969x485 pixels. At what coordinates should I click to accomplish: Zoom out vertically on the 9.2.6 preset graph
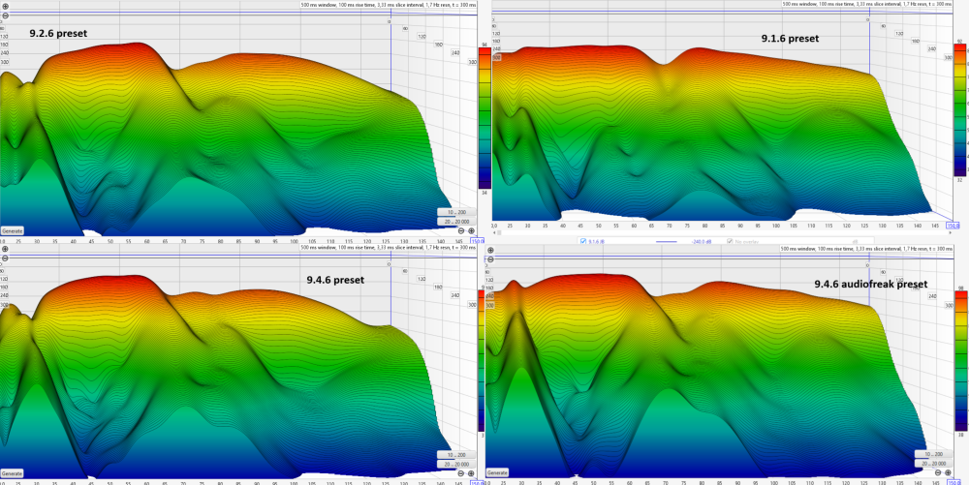point(5,16)
